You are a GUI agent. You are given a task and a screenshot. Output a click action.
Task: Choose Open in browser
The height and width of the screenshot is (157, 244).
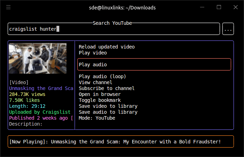100,94
